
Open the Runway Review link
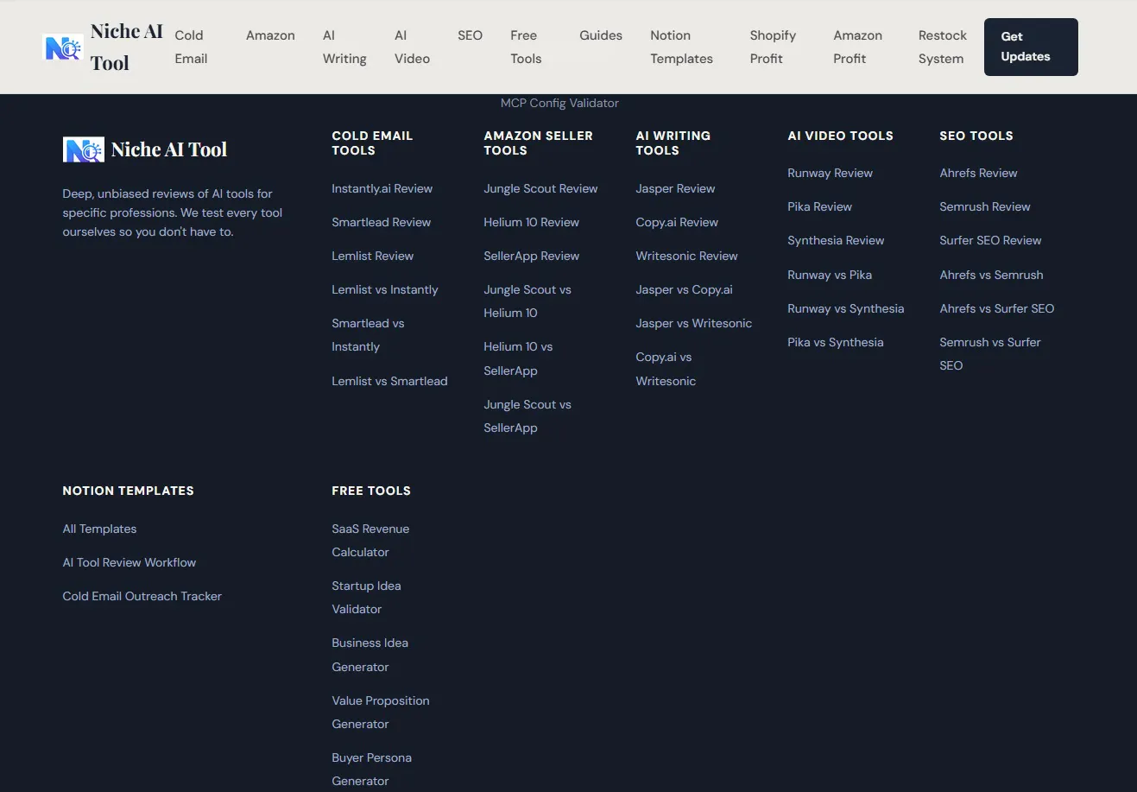tap(830, 173)
